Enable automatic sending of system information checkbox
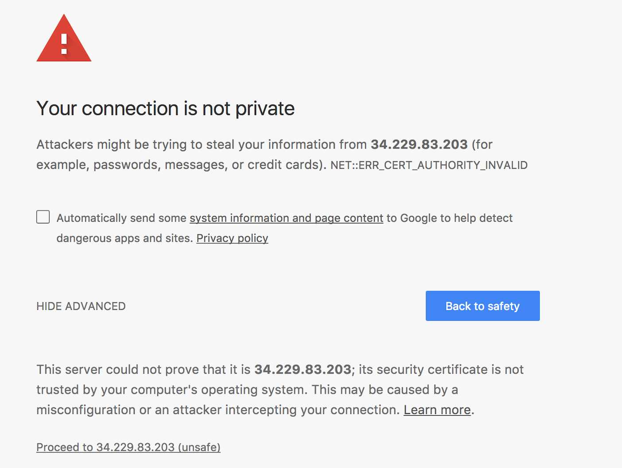The height and width of the screenshot is (468, 622). [x=43, y=217]
